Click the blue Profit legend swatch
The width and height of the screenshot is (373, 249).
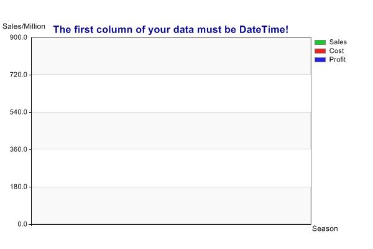click(320, 60)
